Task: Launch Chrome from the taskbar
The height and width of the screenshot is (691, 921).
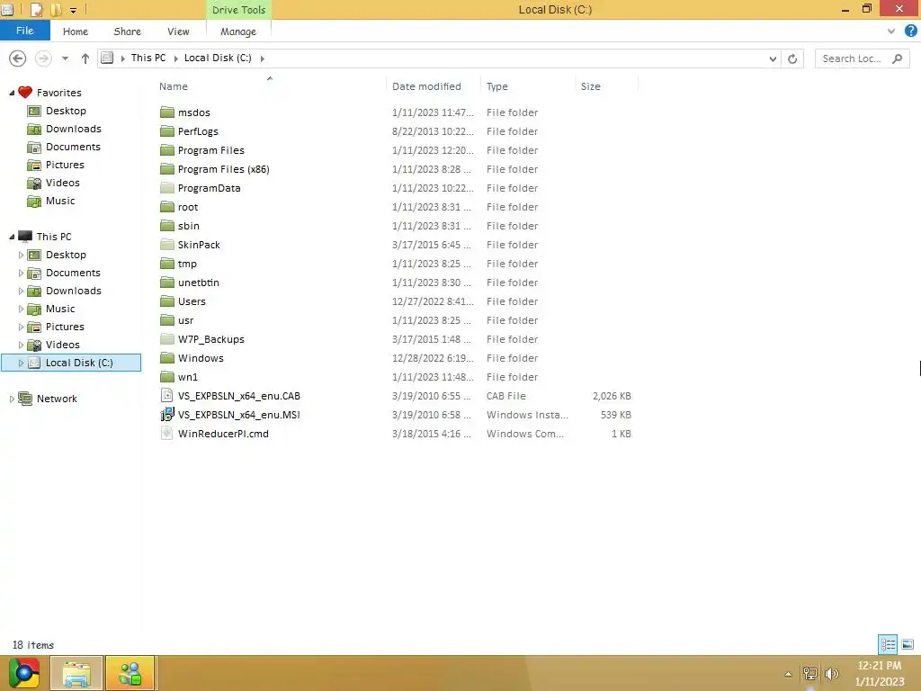Action: [24, 673]
